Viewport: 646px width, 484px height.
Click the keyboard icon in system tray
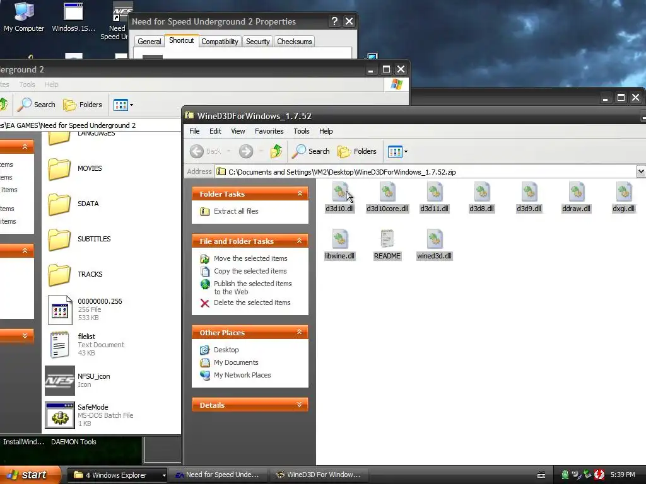[541, 475]
